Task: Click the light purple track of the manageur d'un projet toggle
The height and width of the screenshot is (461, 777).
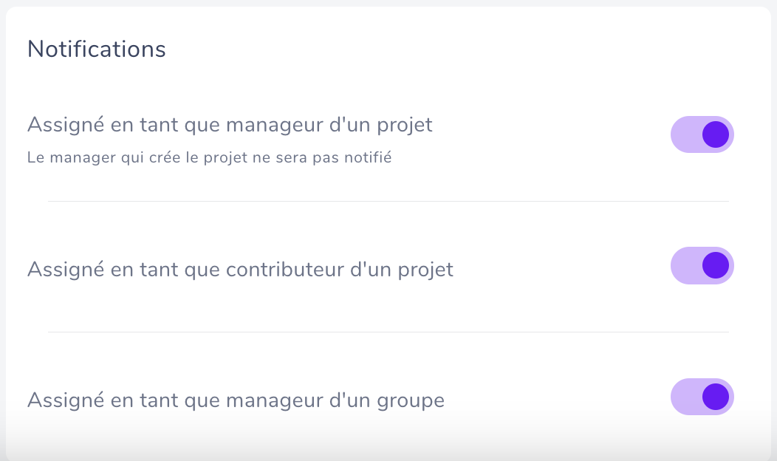Action: click(686, 134)
